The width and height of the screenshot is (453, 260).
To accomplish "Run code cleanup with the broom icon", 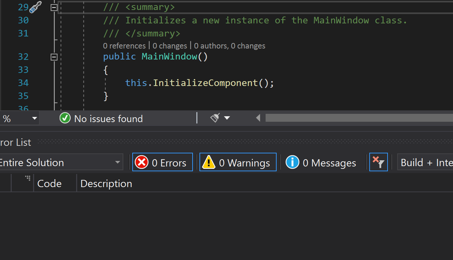I will click(x=215, y=118).
